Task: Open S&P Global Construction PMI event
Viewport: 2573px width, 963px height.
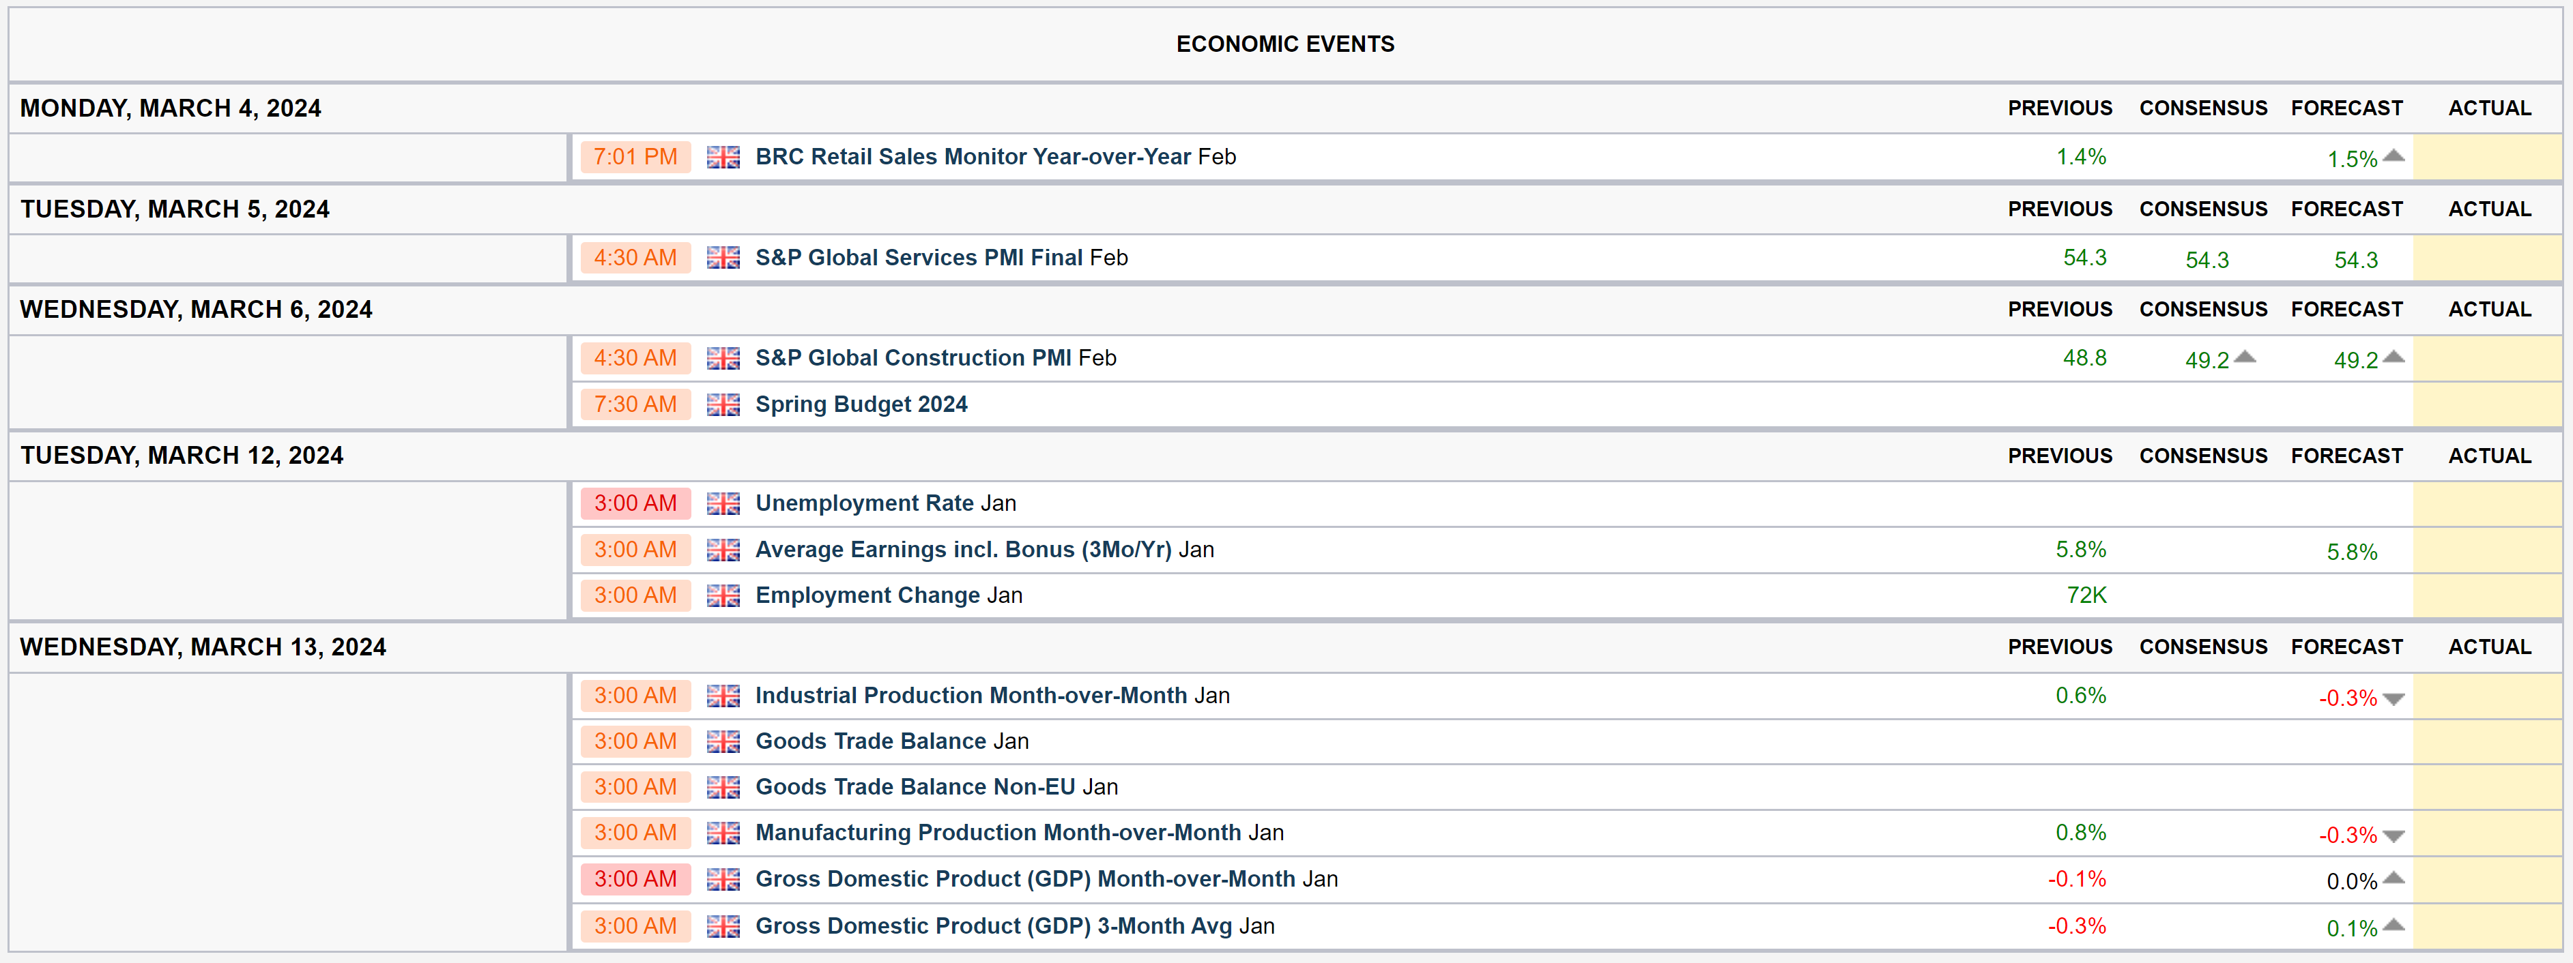Action: [x=913, y=358]
